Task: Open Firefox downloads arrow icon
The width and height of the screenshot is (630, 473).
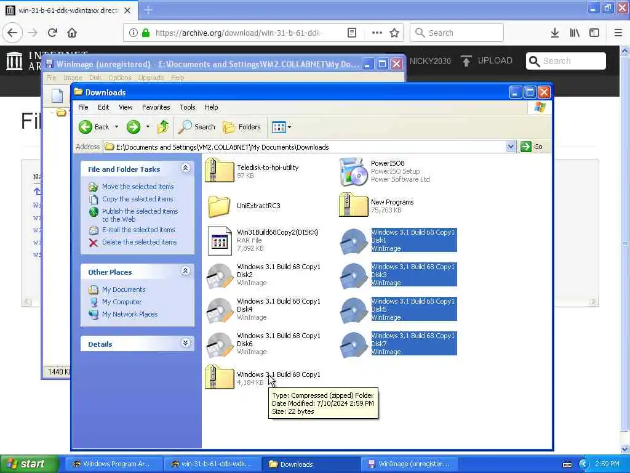Action: [x=555, y=33]
